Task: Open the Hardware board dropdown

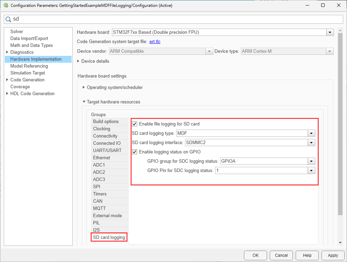Action: click(x=330, y=32)
